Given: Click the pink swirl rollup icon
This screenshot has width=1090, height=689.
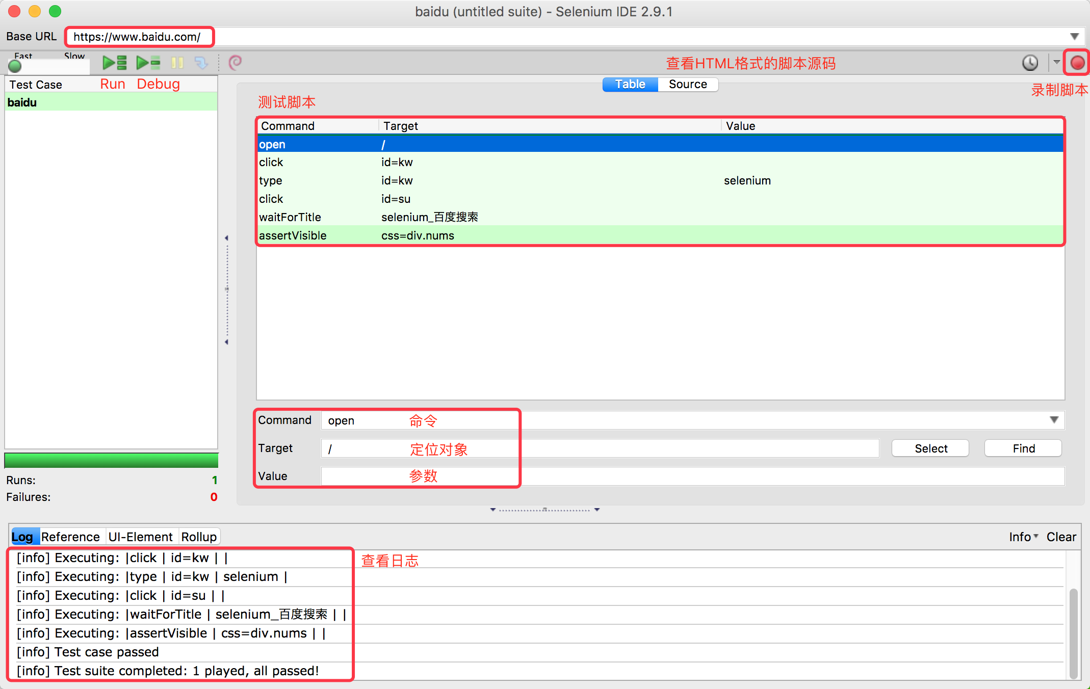Looking at the screenshot, I should point(235,63).
